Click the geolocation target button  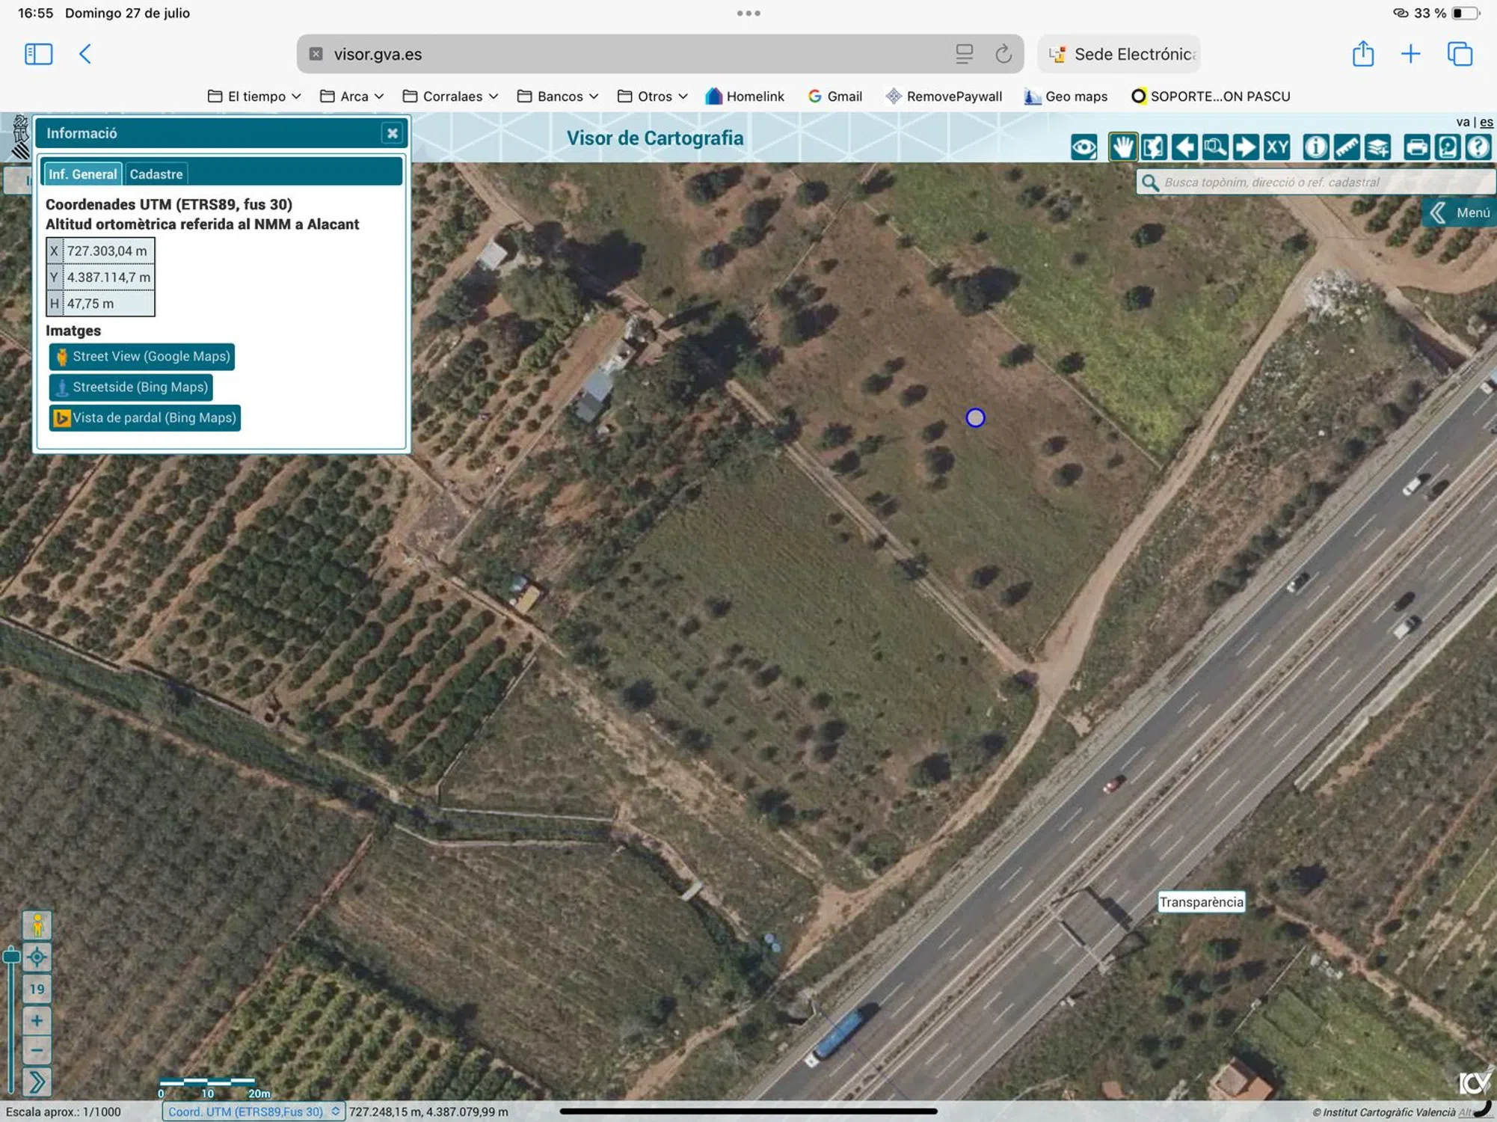(x=37, y=957)
